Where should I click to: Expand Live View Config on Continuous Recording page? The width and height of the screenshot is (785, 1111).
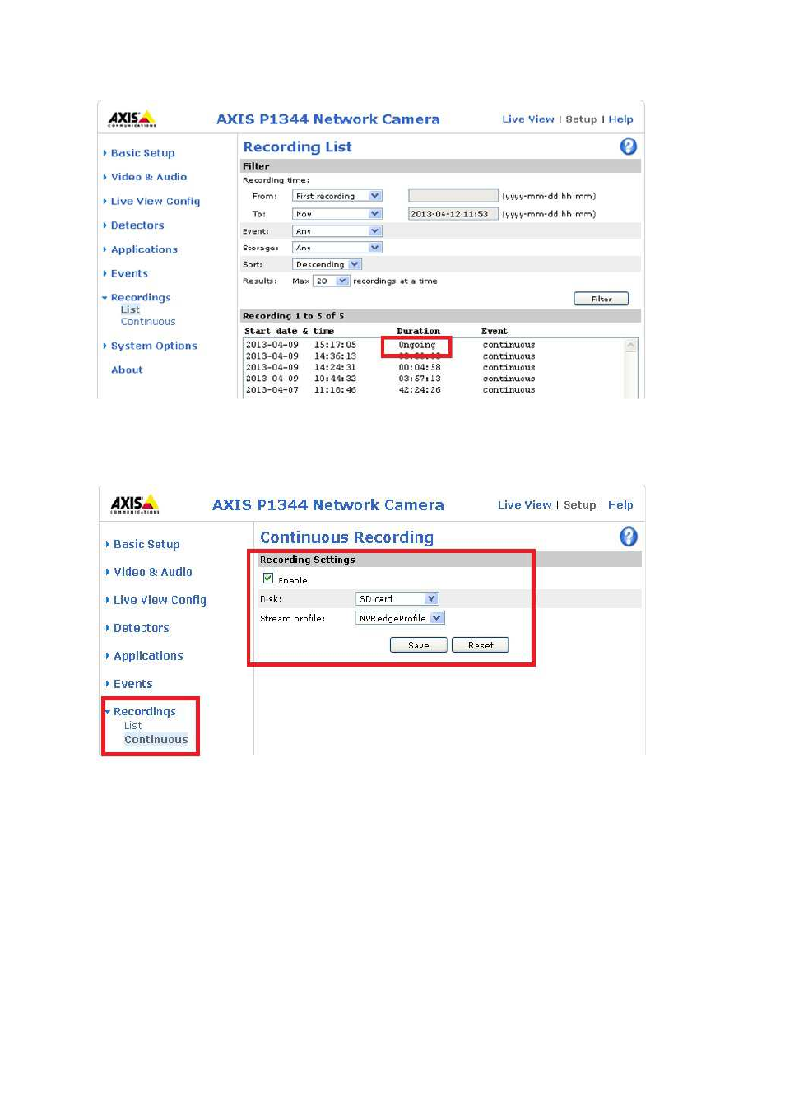tap(160, 600)
